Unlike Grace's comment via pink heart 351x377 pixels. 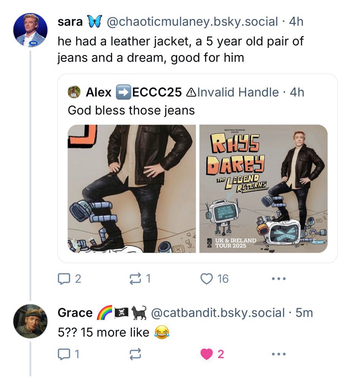pyautogui.click(x=207, y=354)
